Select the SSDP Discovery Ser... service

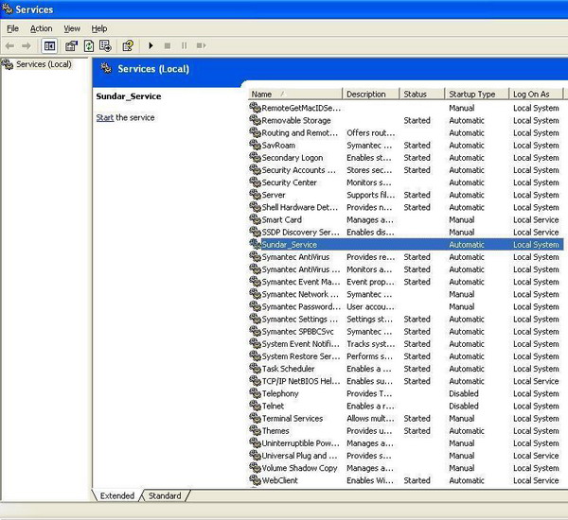406,232
